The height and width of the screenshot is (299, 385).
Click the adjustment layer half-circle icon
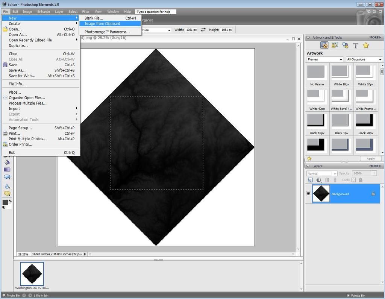(x=319, y=180)
